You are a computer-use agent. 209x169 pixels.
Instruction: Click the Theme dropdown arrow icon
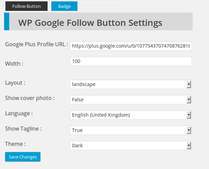189,146
